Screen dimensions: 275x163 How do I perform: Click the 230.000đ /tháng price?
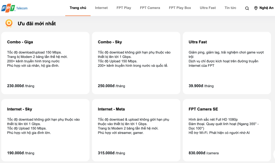click(x=21, y=86)
